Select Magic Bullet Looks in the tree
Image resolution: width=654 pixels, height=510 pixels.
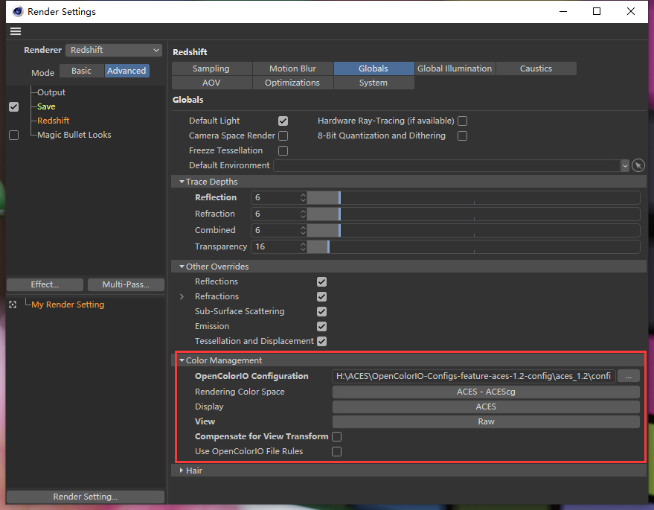pos(74,135)
